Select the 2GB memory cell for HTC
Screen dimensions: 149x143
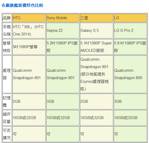click(29, 101)
